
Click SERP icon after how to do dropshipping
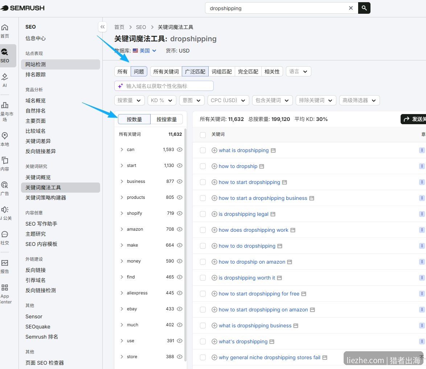click(x=280, y=246)
